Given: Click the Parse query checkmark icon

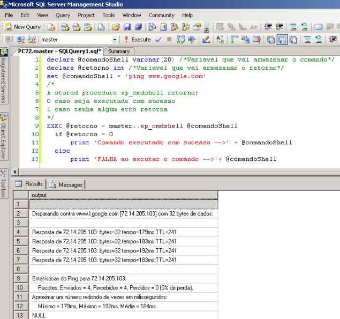Looking at the screenshot, I should (158, 39).
